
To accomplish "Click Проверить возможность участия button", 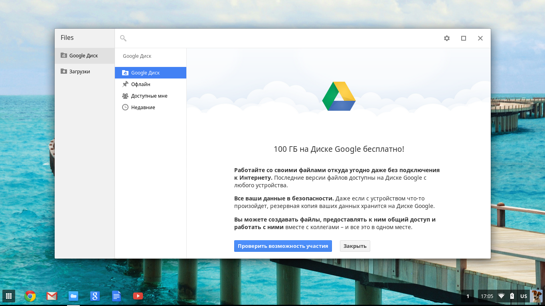I will point(283,246).
